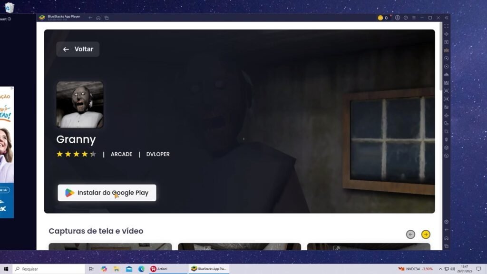The image size is (487, 274).
Task: Click the title bar home icon
Action: coord(98,18)
